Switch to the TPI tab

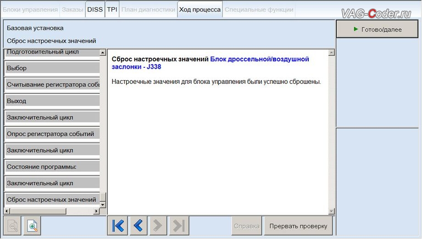coord(112,10)
